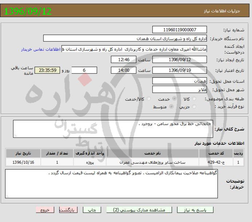This screenshot has height=222, width=252.
Task: Click the چاپ print button
Action: (x=92, y=210)
